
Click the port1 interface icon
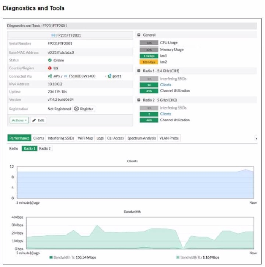point(109,76)
